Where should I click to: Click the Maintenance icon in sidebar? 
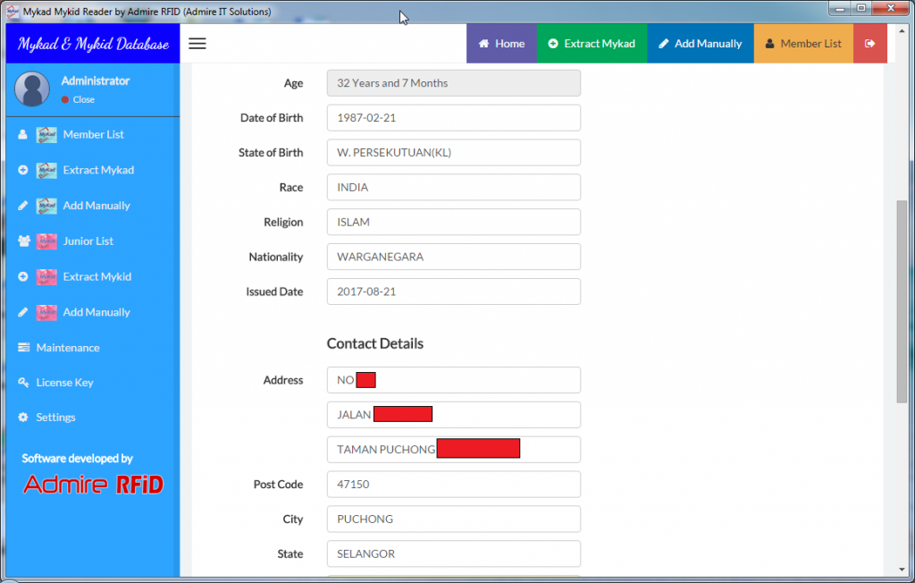click(x=24, y=348)
